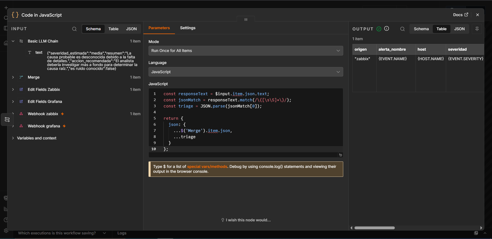Switch output view to Table
This screenshot has height=239, width=492.
click(x=441, y=29)
